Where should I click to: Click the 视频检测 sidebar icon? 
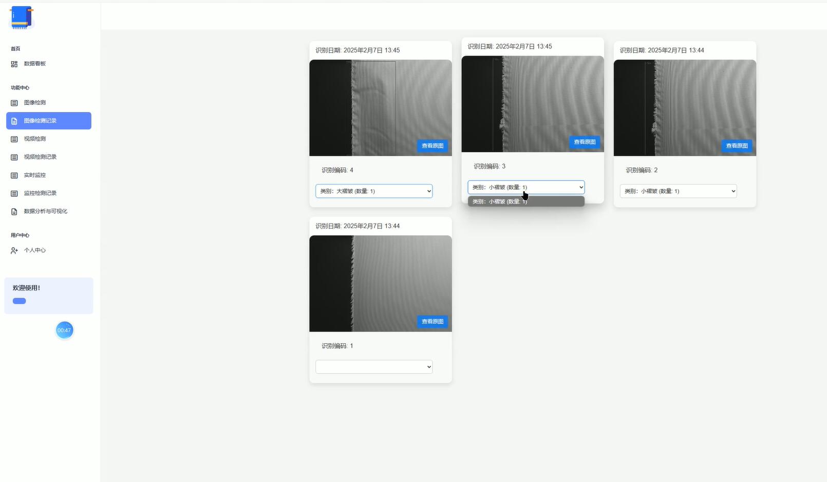point(14,139)
